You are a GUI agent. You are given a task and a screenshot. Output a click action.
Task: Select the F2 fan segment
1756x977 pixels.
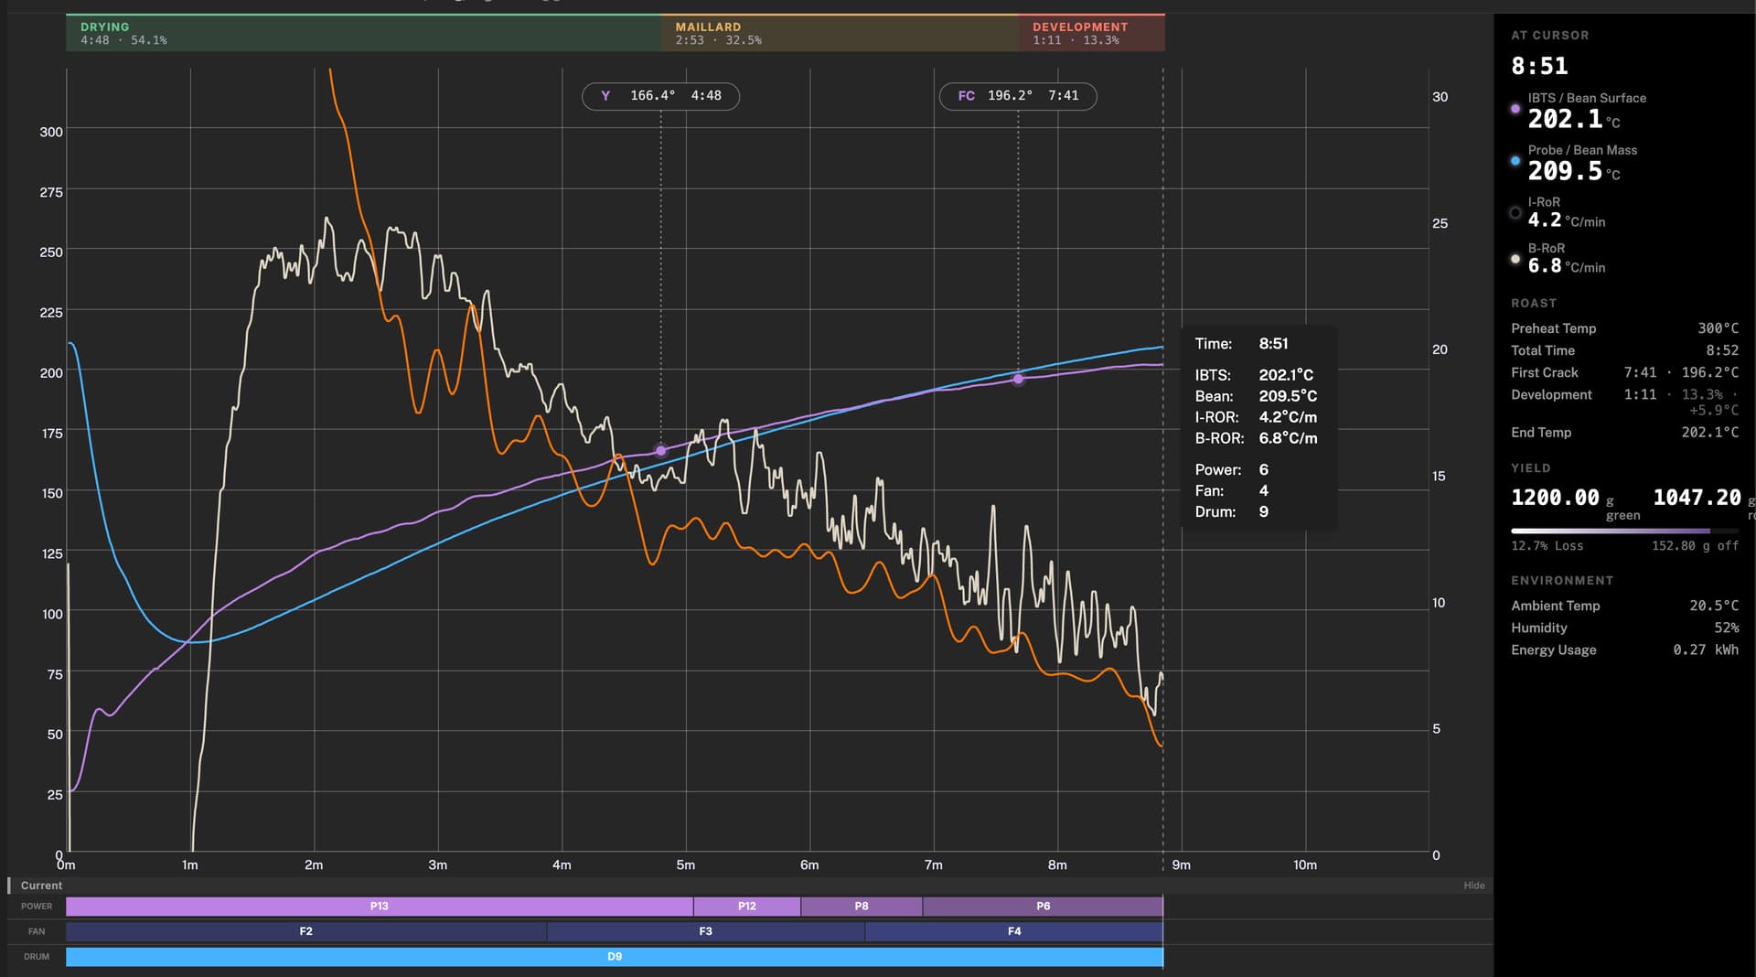pyautogui.click(x=306, y=931)
